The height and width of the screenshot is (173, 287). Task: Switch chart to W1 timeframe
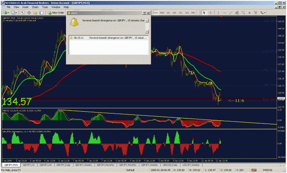point(187,13)
